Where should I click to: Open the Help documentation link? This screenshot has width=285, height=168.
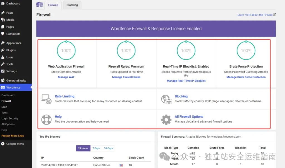click(58, 117)
